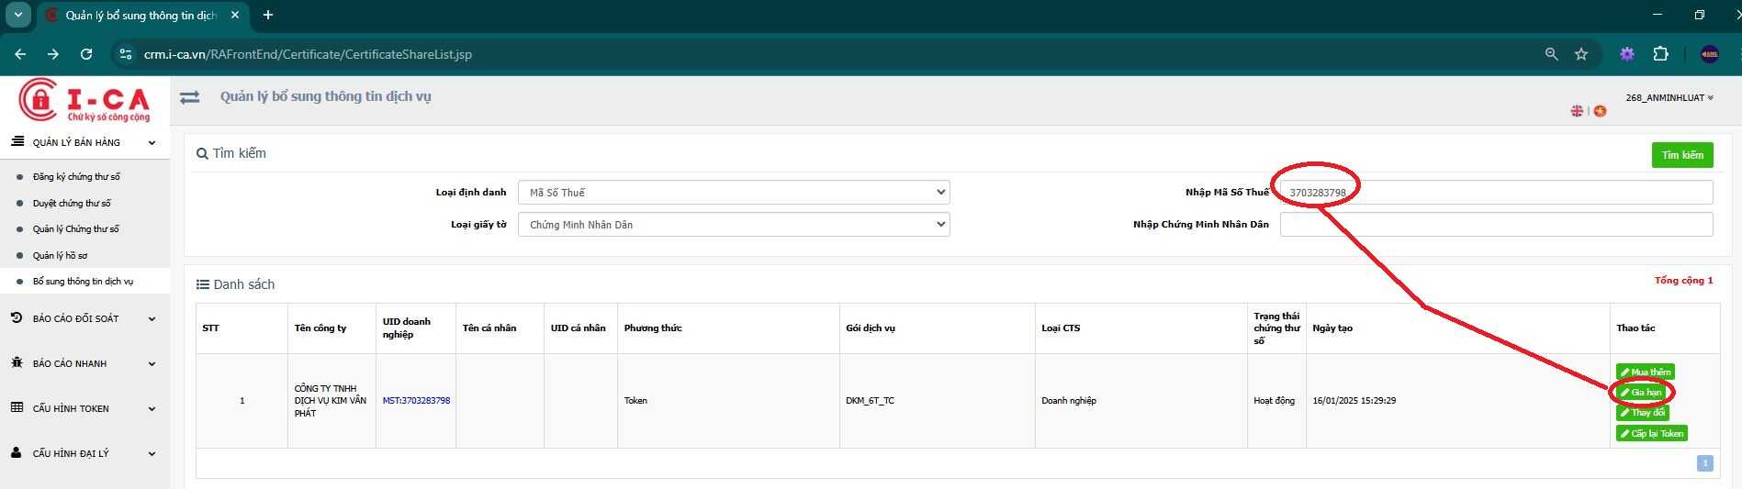Open Đăng ký chứng thư số

pos(76,176)
